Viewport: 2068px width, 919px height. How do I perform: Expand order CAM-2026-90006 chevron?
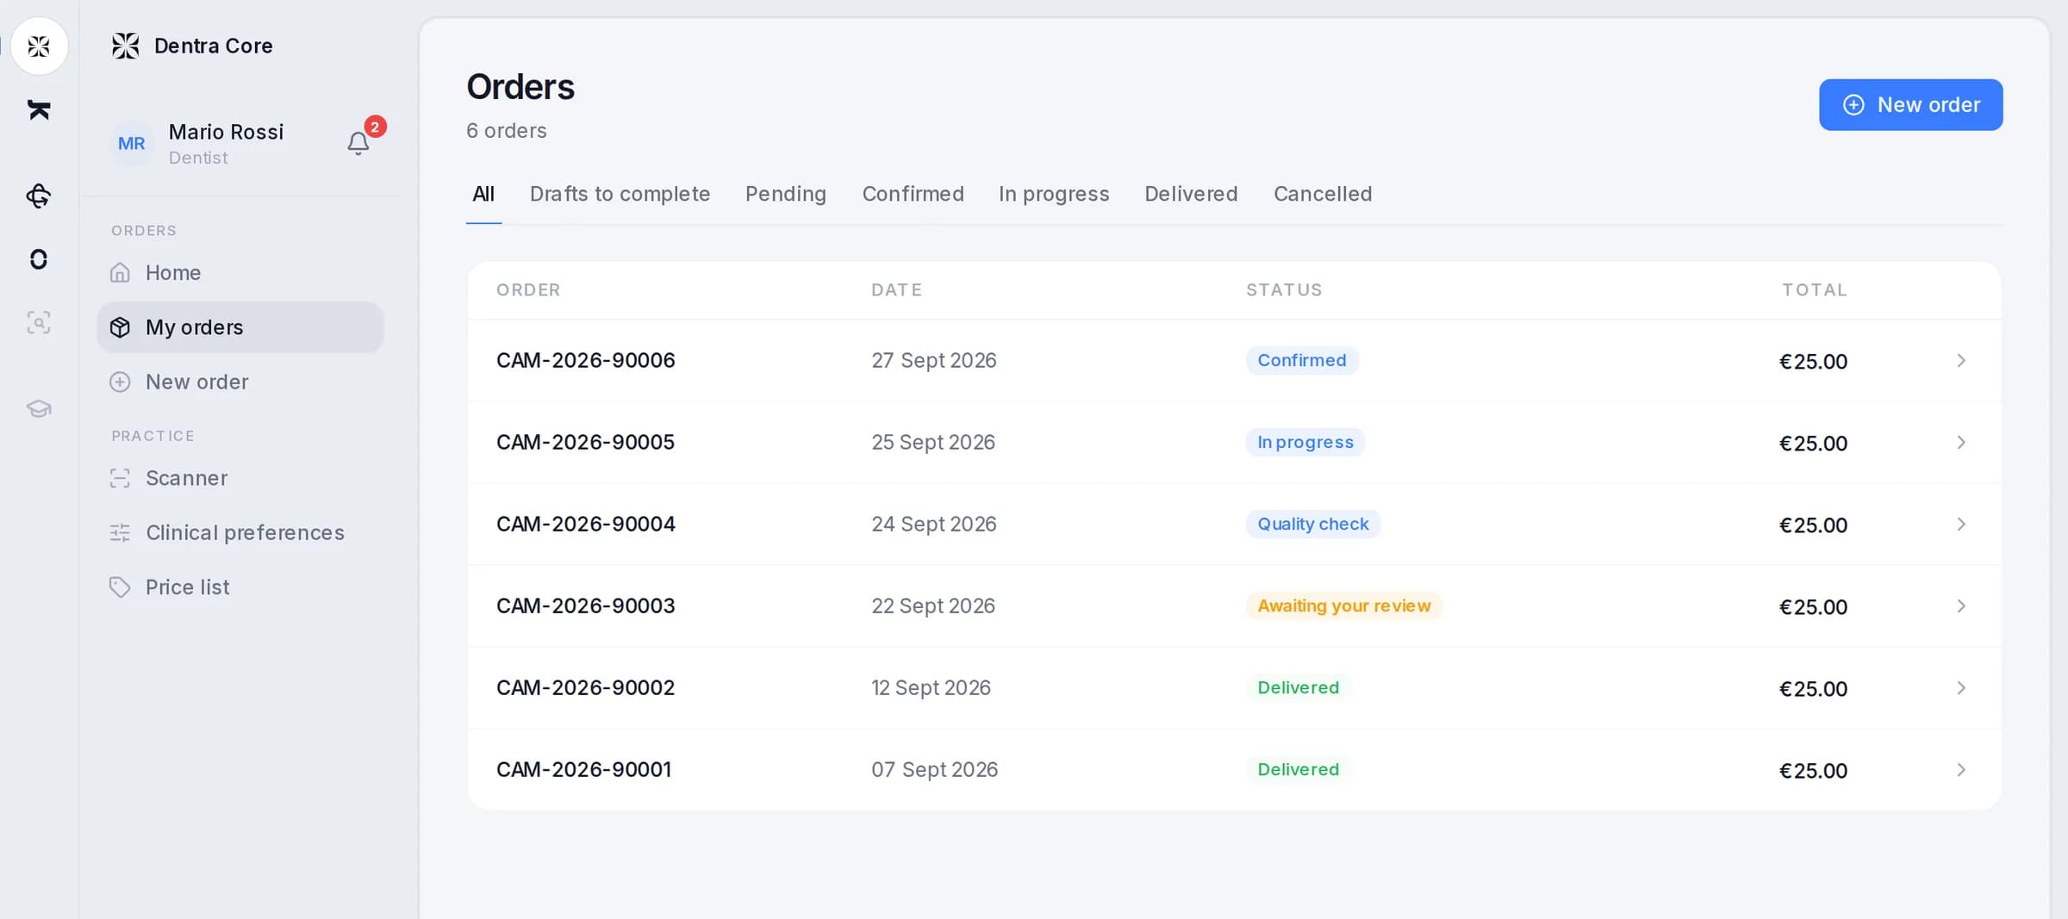[x=1961, y=361]
